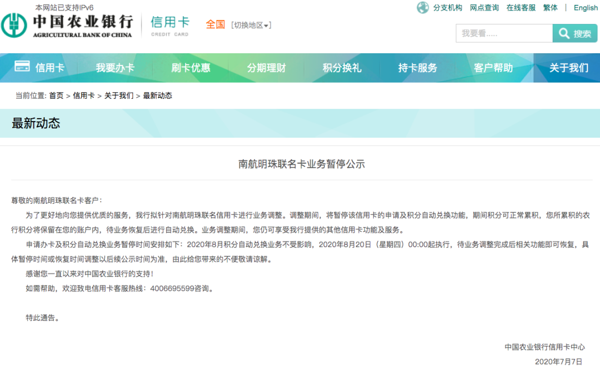Switch to the 分期理财 tab
The height and width of the screenshot is (378, 600).
click(267, 67)
